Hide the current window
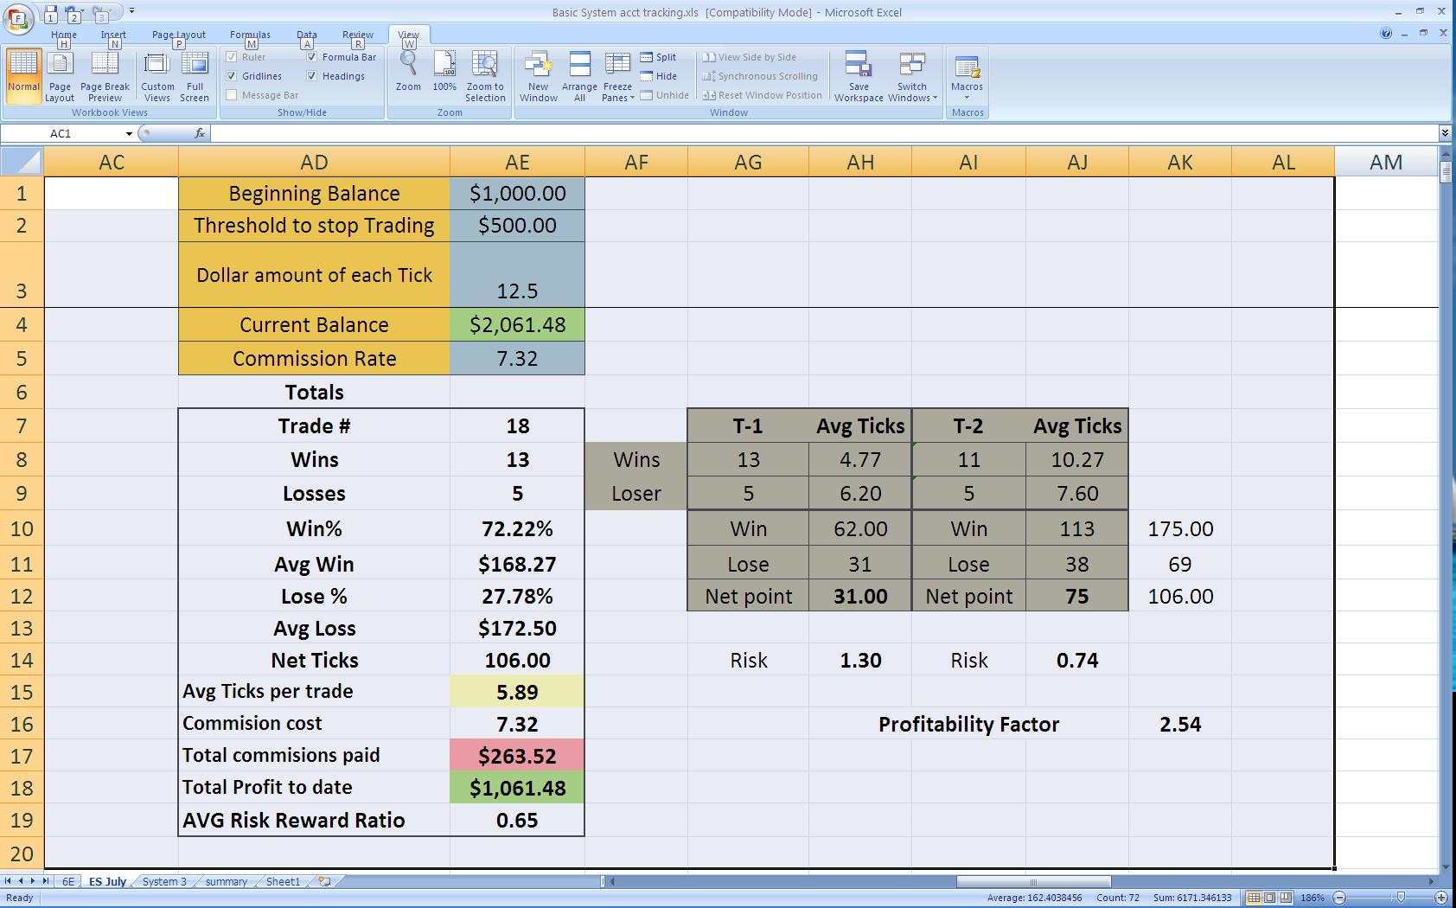 [x=659, y=76]
